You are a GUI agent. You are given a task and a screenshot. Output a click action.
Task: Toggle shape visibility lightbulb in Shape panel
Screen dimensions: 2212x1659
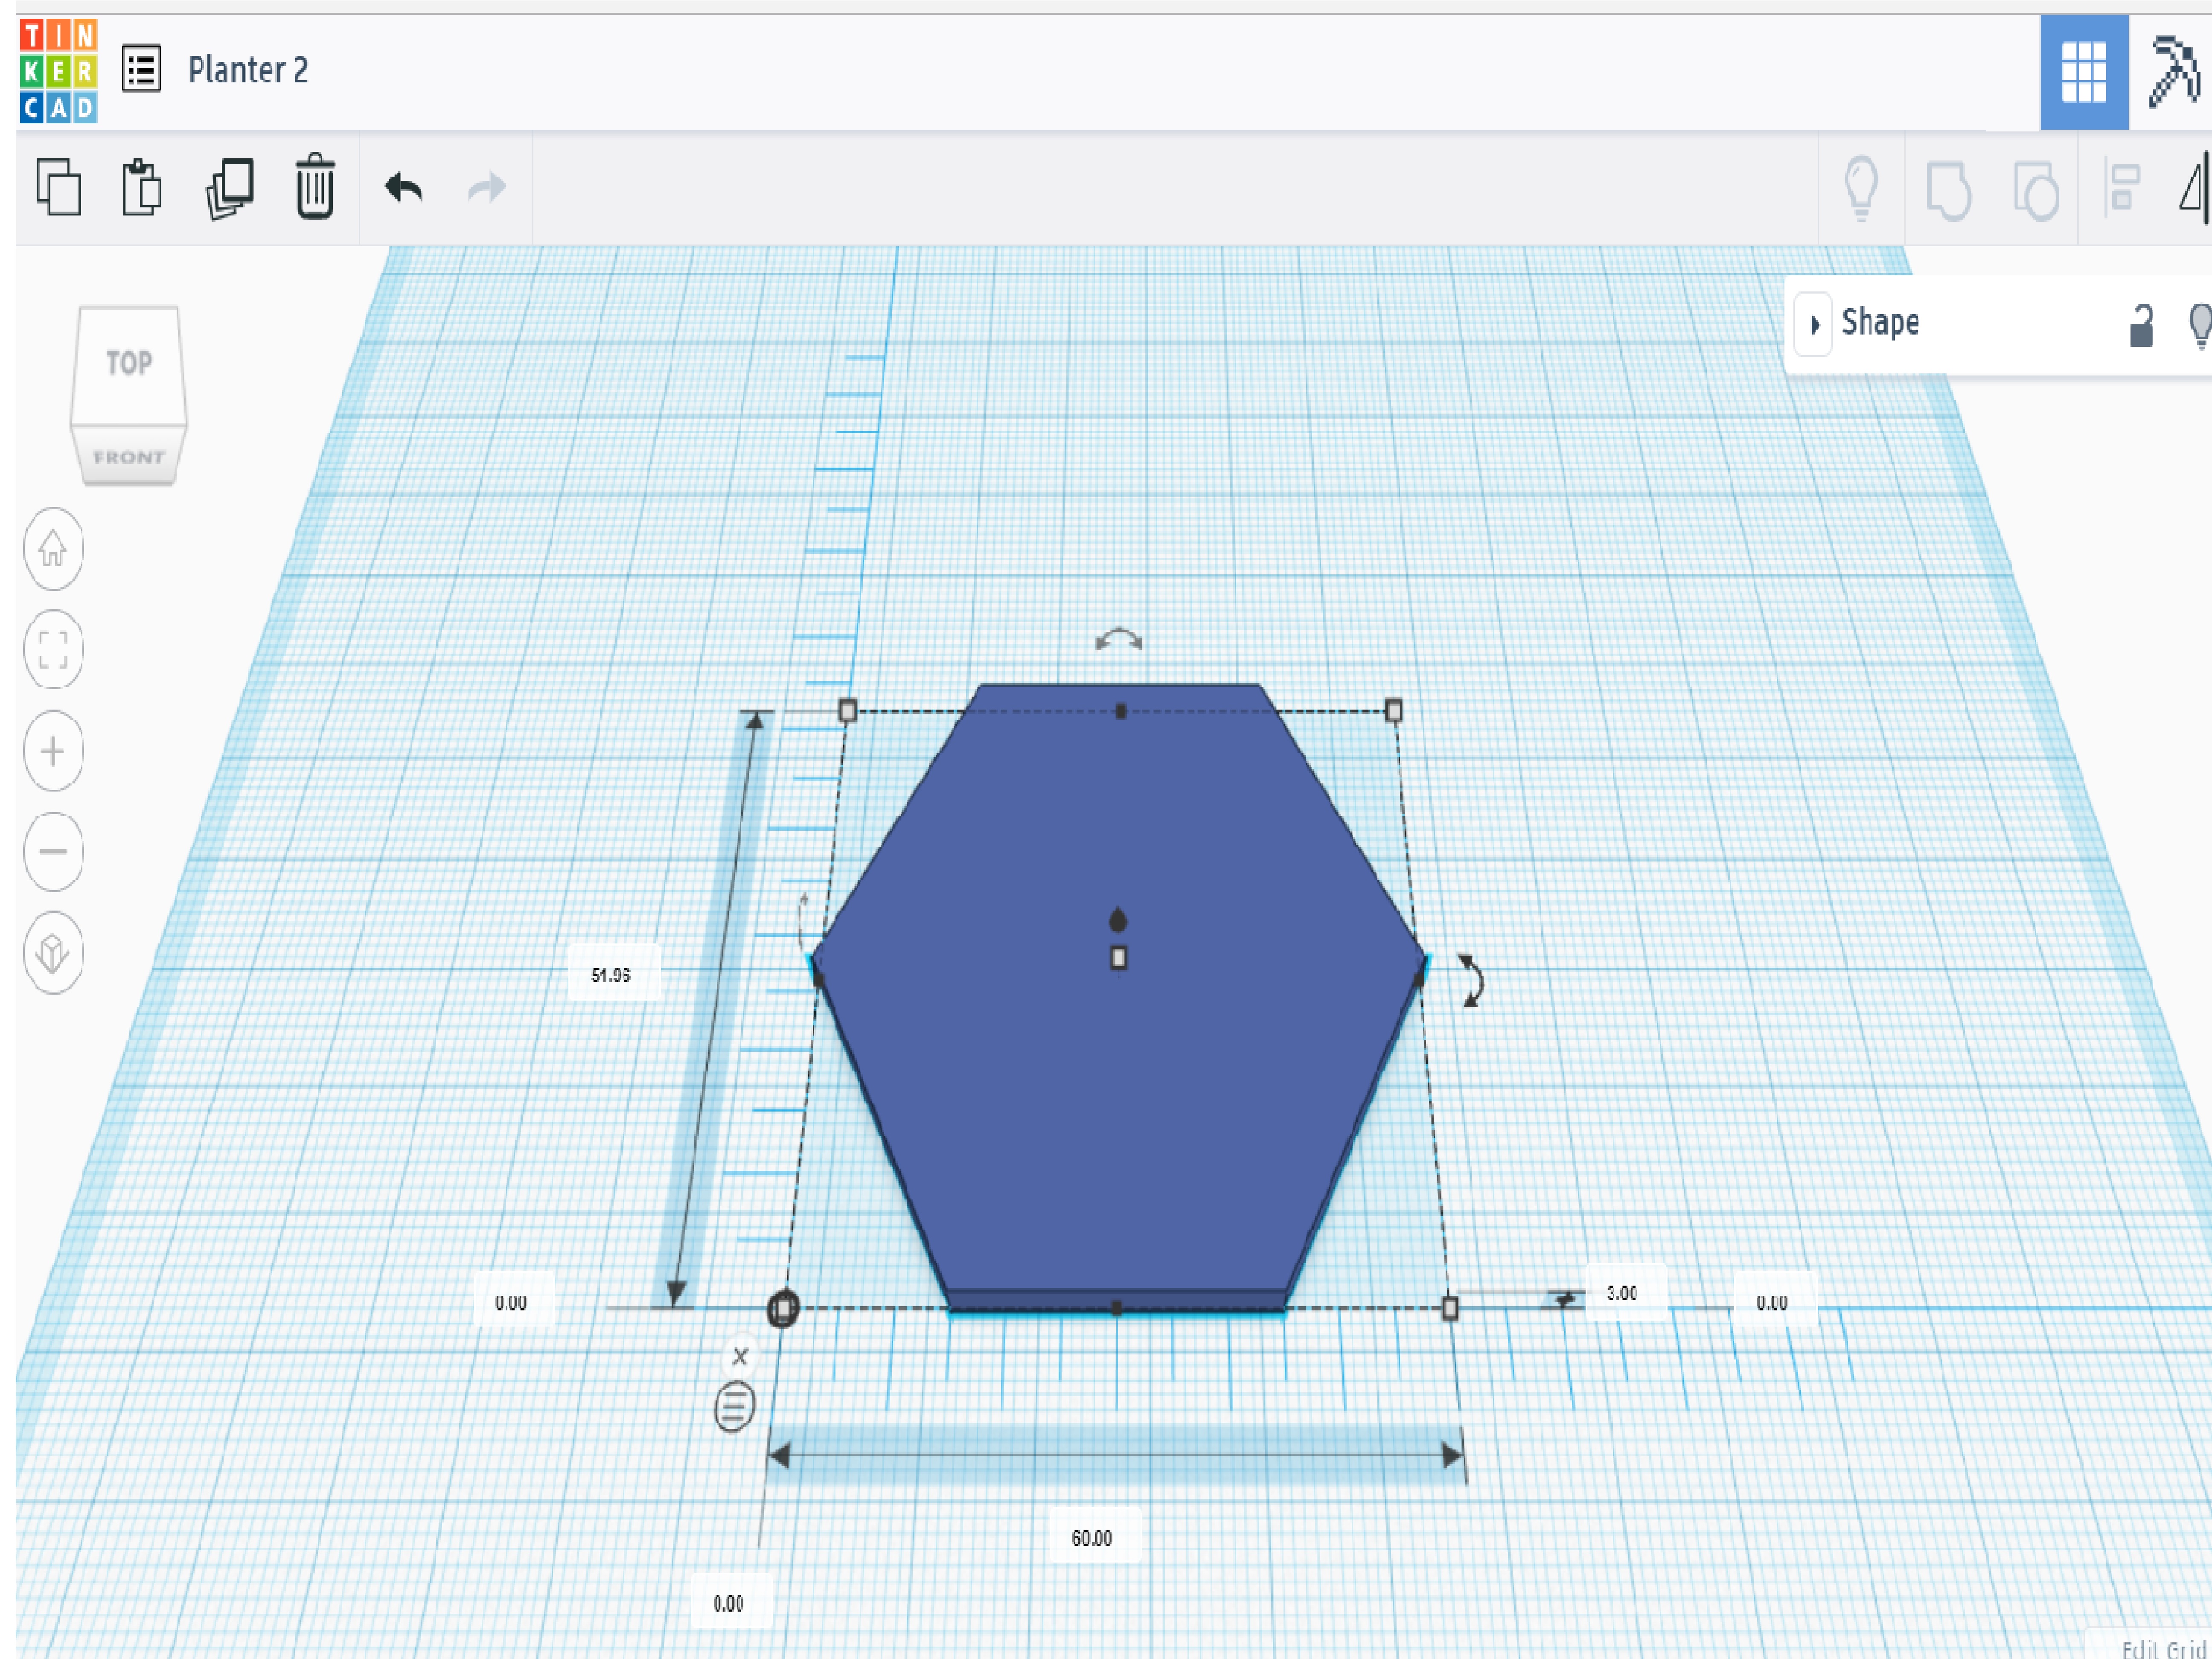[x=2200, y=325]
